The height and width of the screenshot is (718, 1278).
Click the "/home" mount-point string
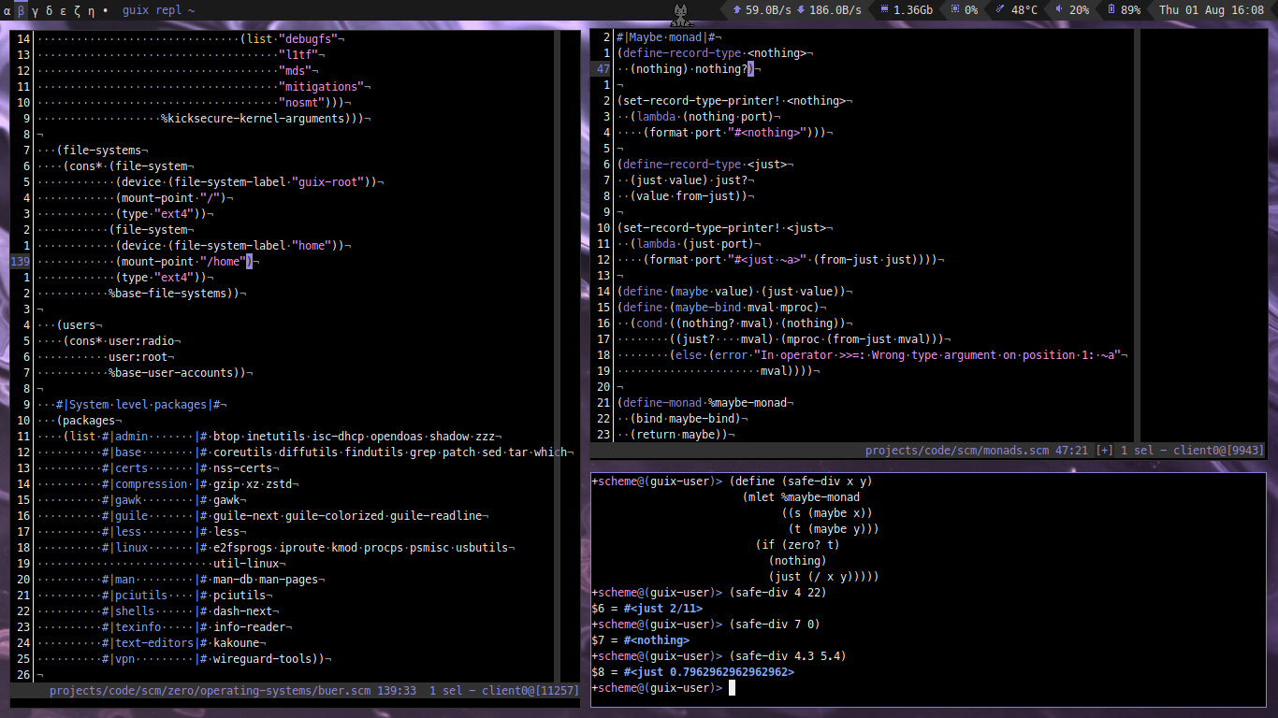[223, 261]
